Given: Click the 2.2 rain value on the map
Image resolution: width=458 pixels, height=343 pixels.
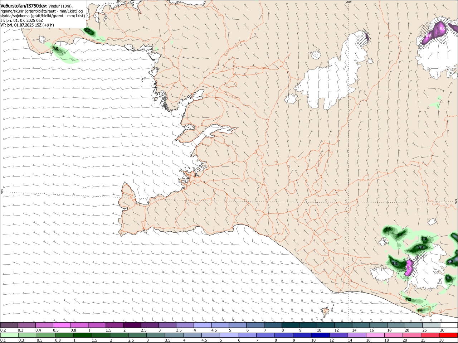Looking at the screenshot, I should tap(87, 30).
